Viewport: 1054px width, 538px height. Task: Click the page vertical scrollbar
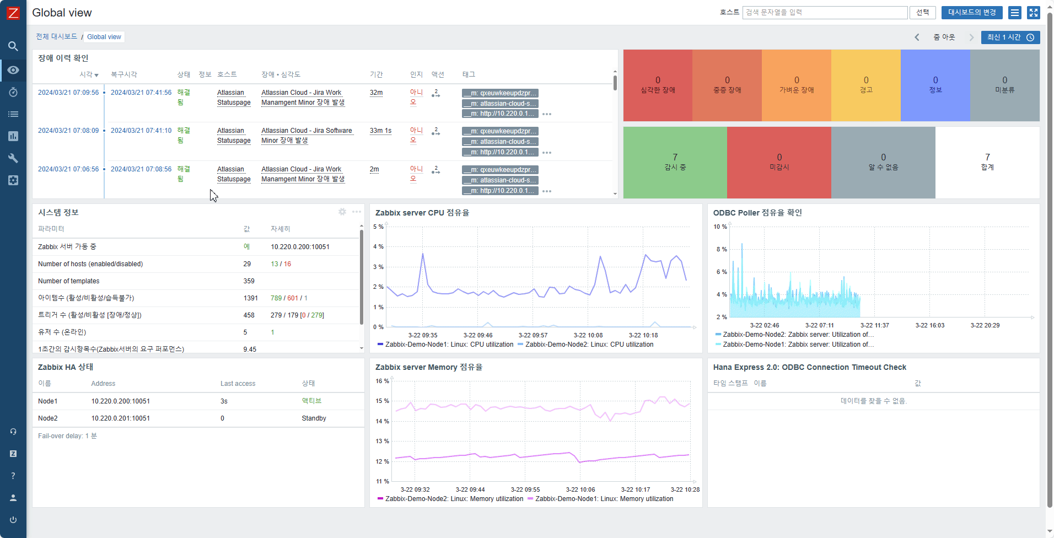(1050, 259)
